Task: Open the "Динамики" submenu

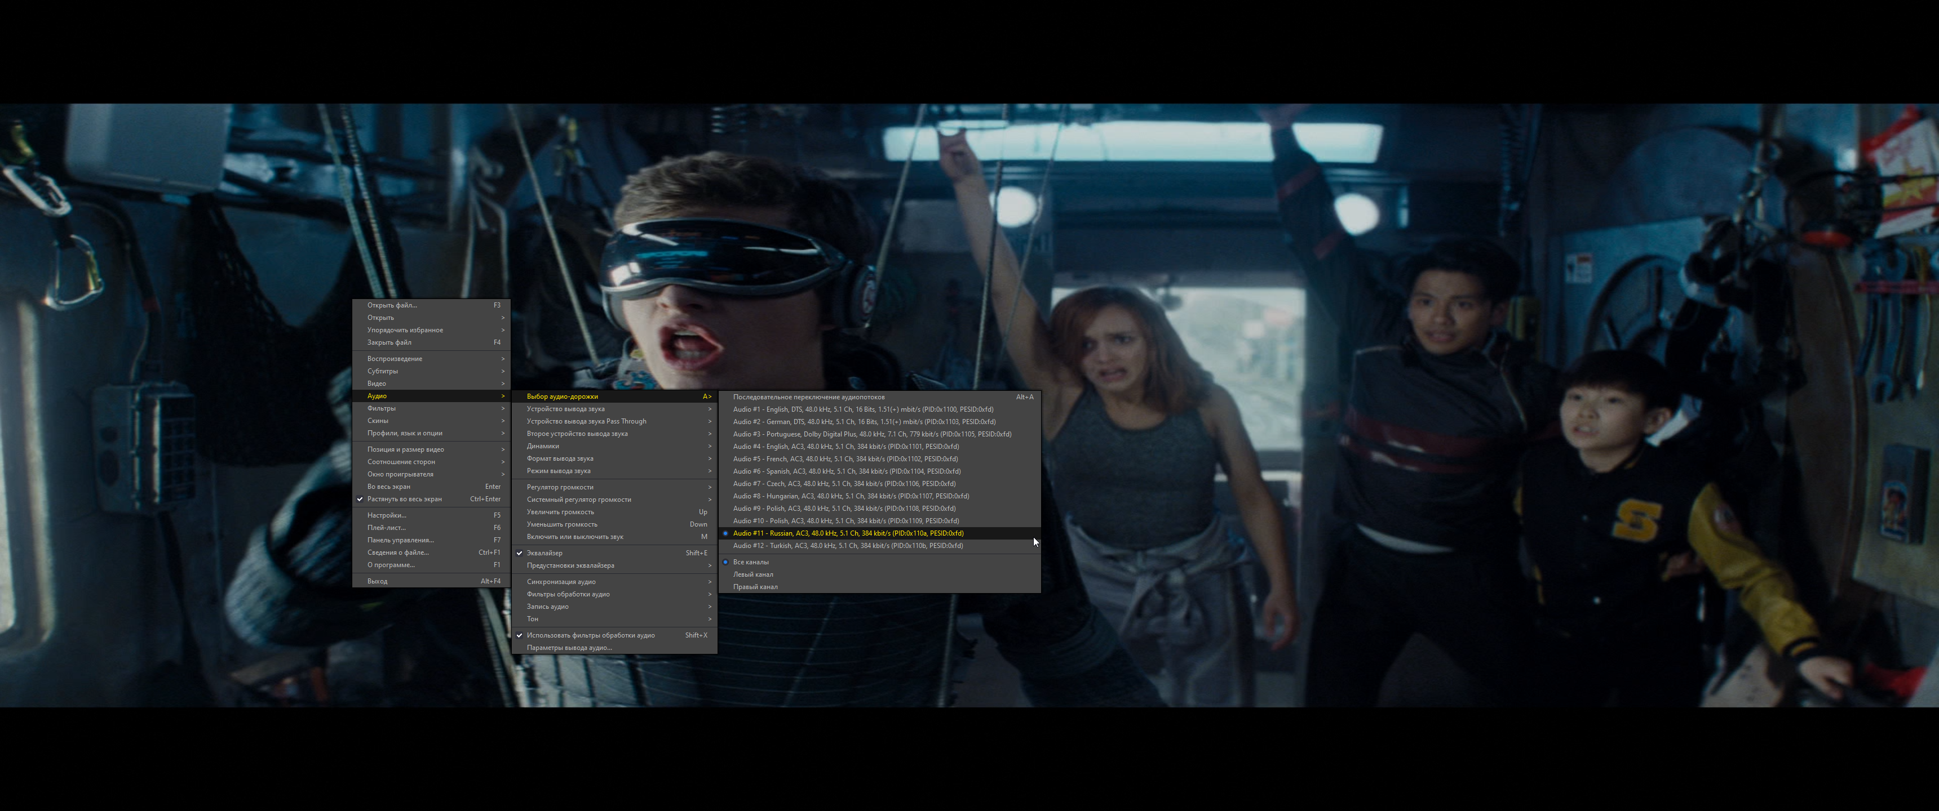Action: 614,446
